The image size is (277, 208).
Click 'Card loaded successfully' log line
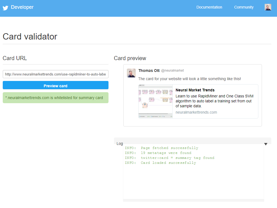coord(160,163)
